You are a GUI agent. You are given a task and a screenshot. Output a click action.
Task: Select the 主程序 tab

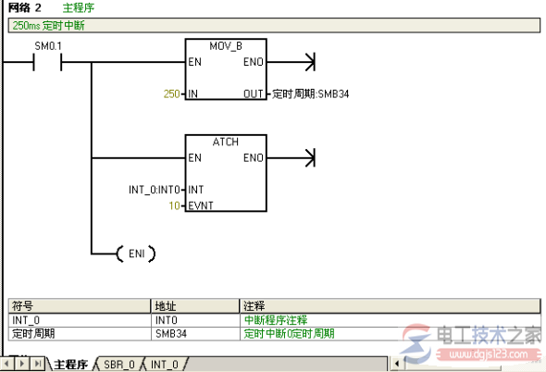coord(70,365)
